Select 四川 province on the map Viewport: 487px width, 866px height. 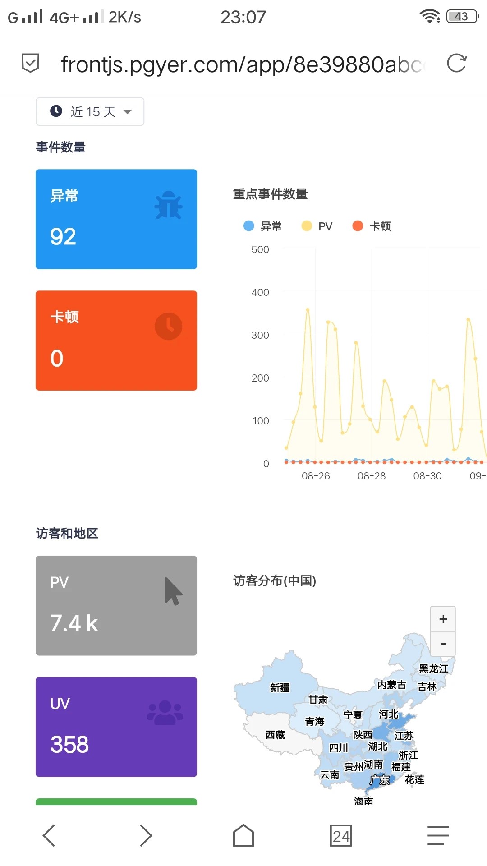[338, 748]
